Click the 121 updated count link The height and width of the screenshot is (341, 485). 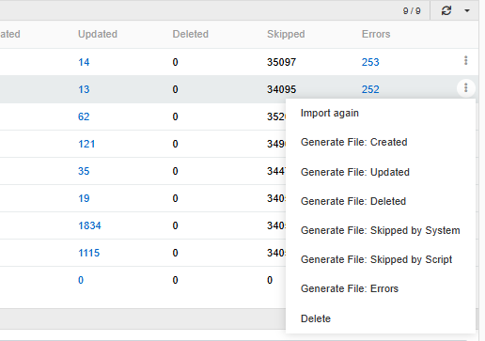click(86, 144)
